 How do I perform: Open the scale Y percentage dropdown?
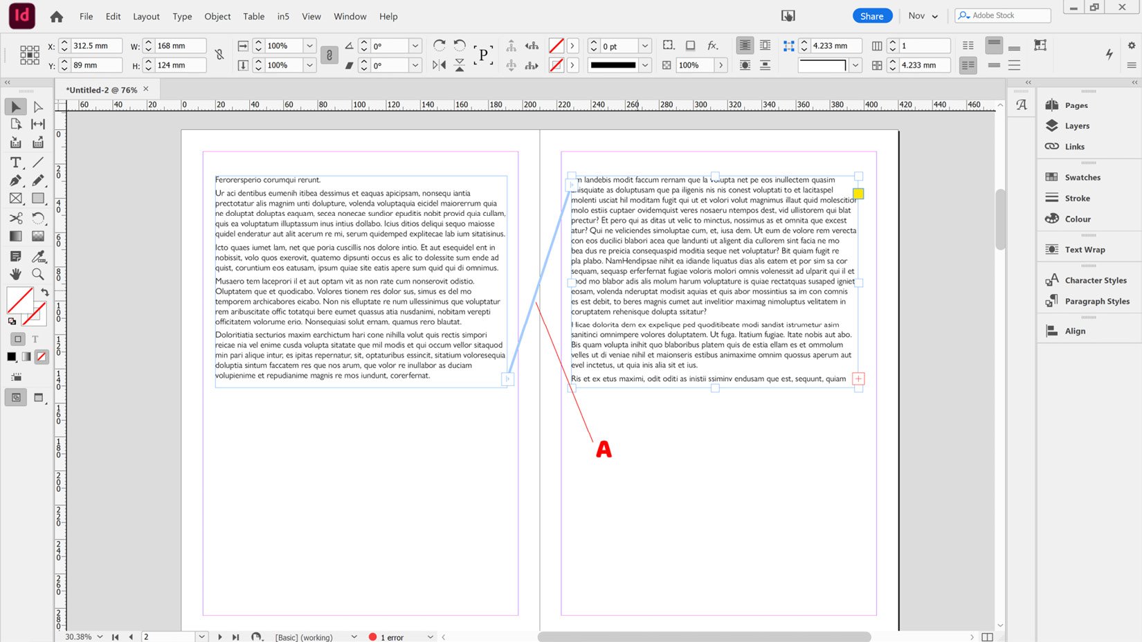click(309, 65)
